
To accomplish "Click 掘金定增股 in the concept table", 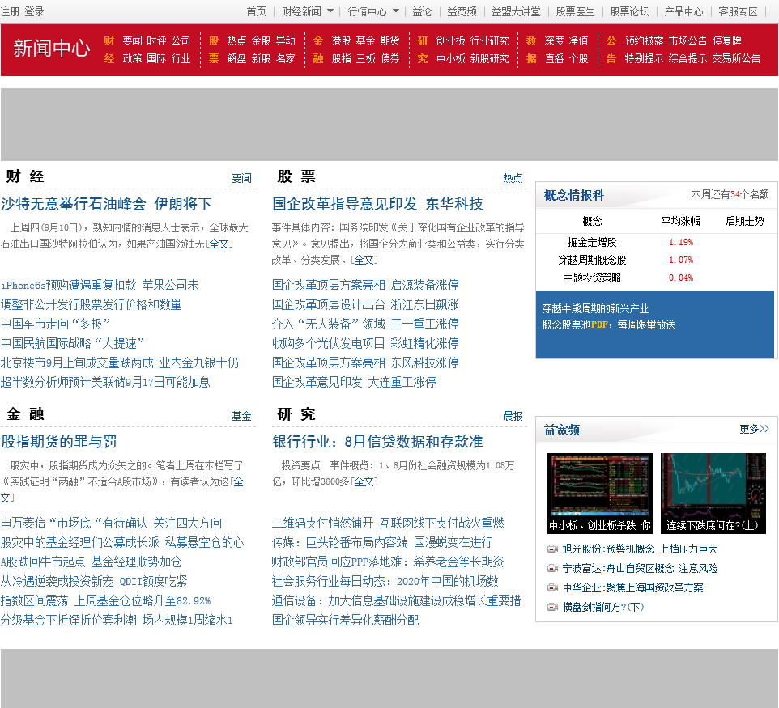I will pyautogui.click(x=592, y=242).
